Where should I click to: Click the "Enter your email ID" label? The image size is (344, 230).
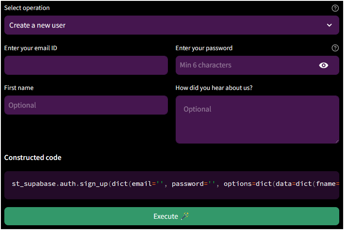coord(31,48)
